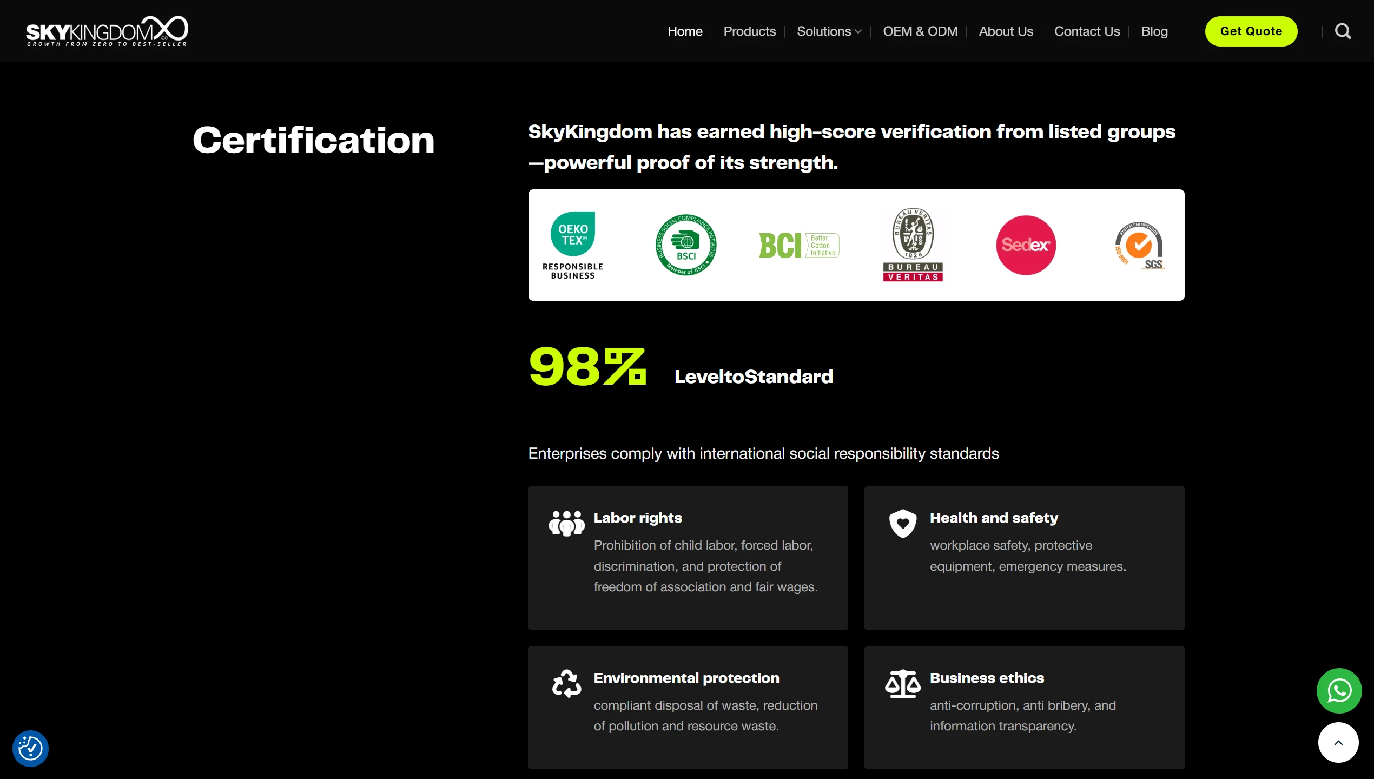Go to OEM & ODM page
Screen dimensions: 1374x779
920,31
